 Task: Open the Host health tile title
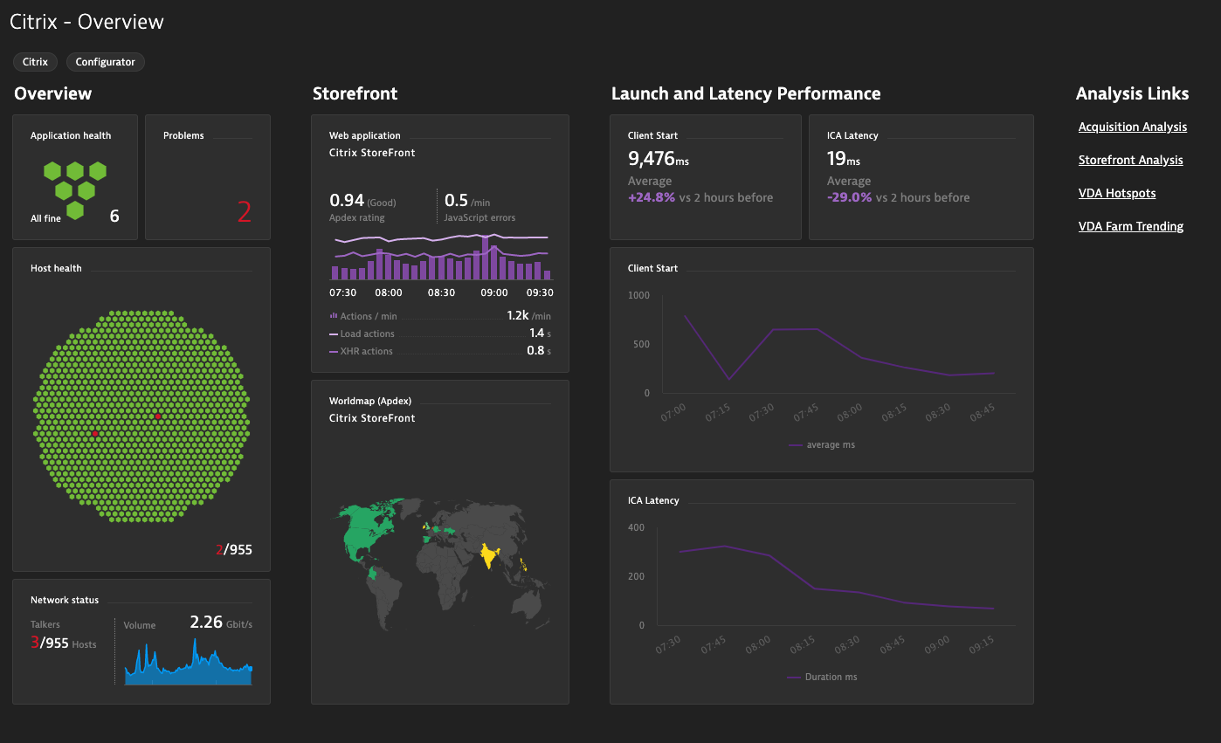(56, 268)
